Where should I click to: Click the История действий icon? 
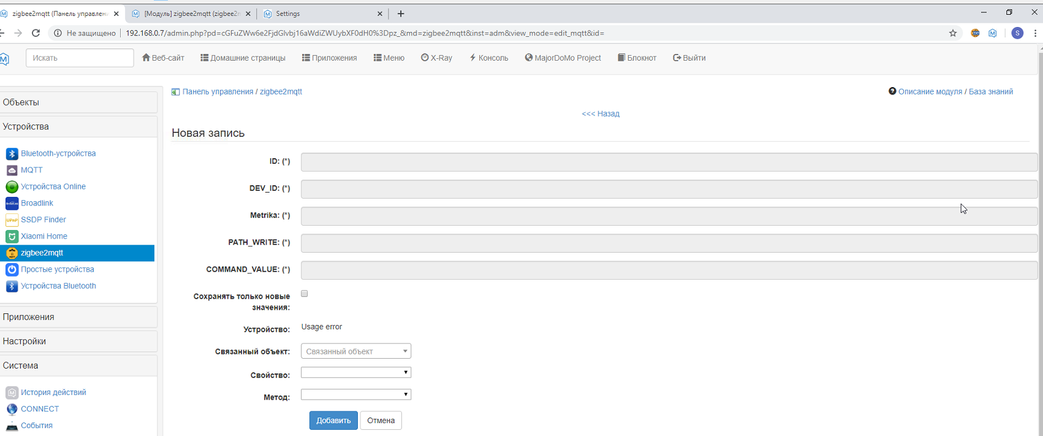(x=12, y=392)
